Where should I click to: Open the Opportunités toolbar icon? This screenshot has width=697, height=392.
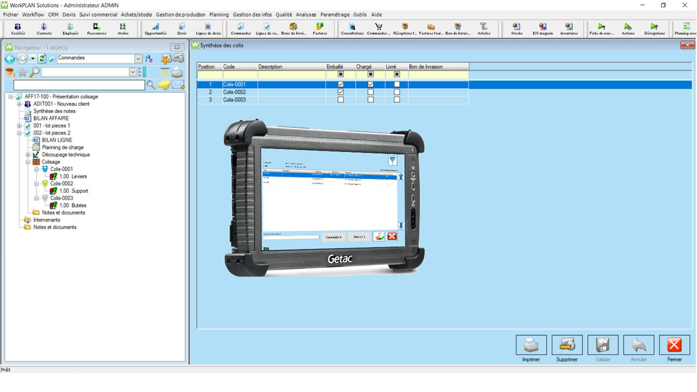pyautogui.click(x=156, y=29)
